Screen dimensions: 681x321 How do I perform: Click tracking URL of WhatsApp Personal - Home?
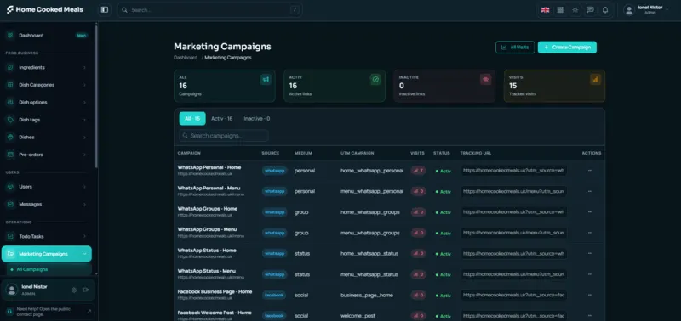514,171
